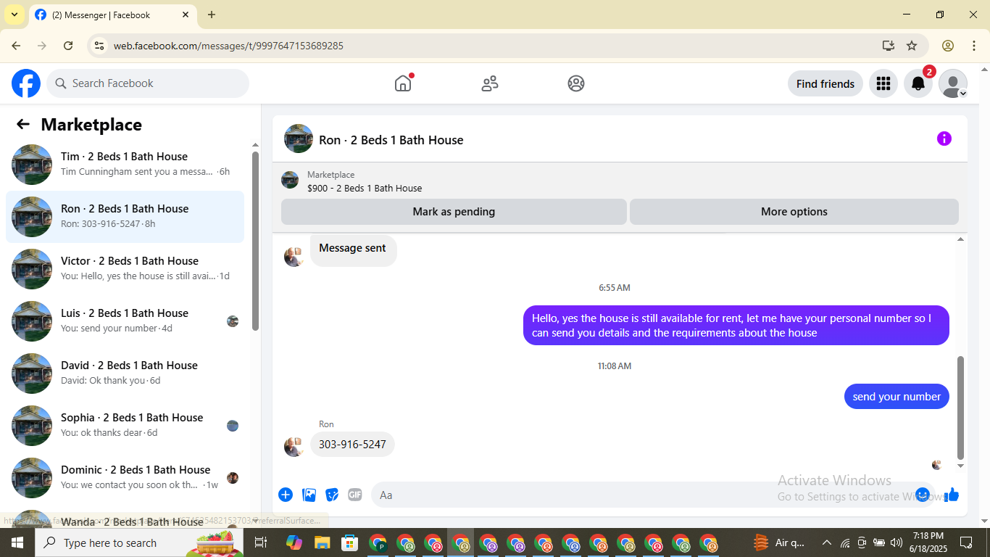Click the Search Facebook field
The height and width of the screenshot is (557, 990).
click(148, 83)
